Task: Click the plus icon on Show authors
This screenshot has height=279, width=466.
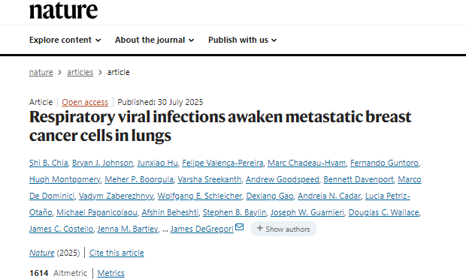Action: coord(260,228)
